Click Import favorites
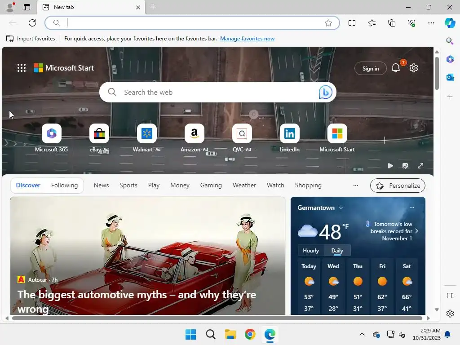 click(x=31, y=39)
